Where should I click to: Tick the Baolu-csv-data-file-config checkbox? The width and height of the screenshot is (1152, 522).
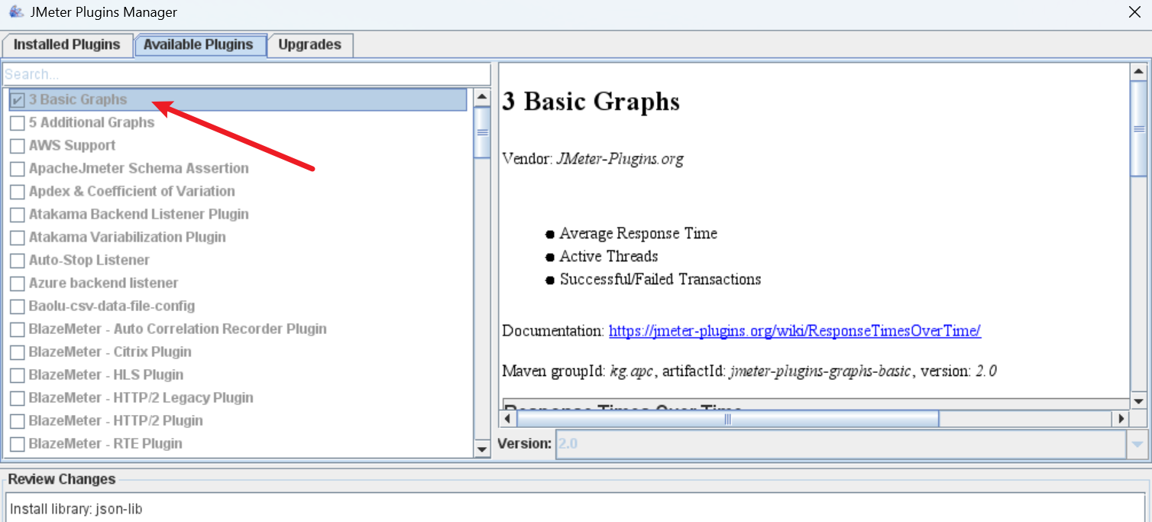(18, 306)
